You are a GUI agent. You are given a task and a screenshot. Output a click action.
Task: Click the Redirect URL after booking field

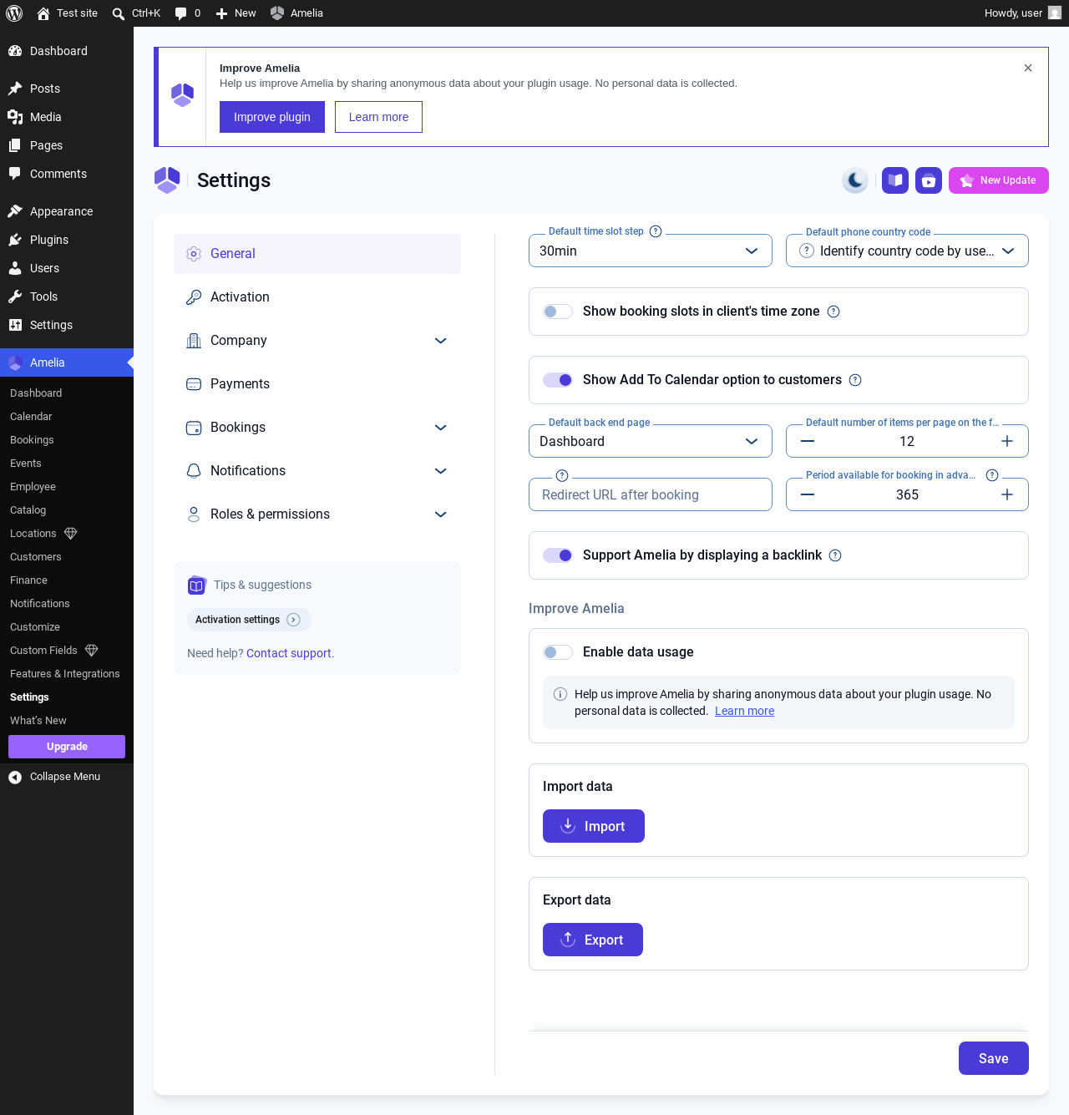651,494
